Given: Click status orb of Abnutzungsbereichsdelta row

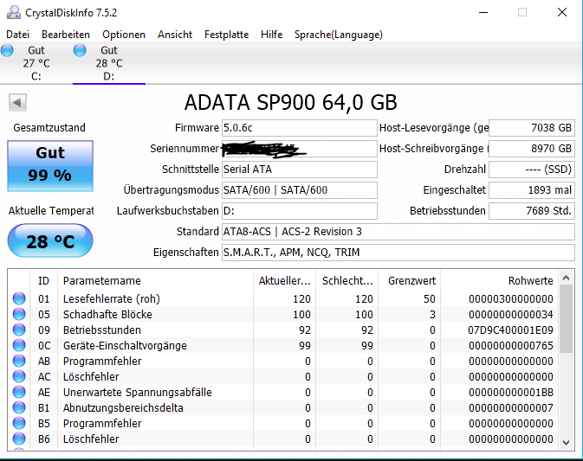Looking at the screenshot, I should coord(19,407).
